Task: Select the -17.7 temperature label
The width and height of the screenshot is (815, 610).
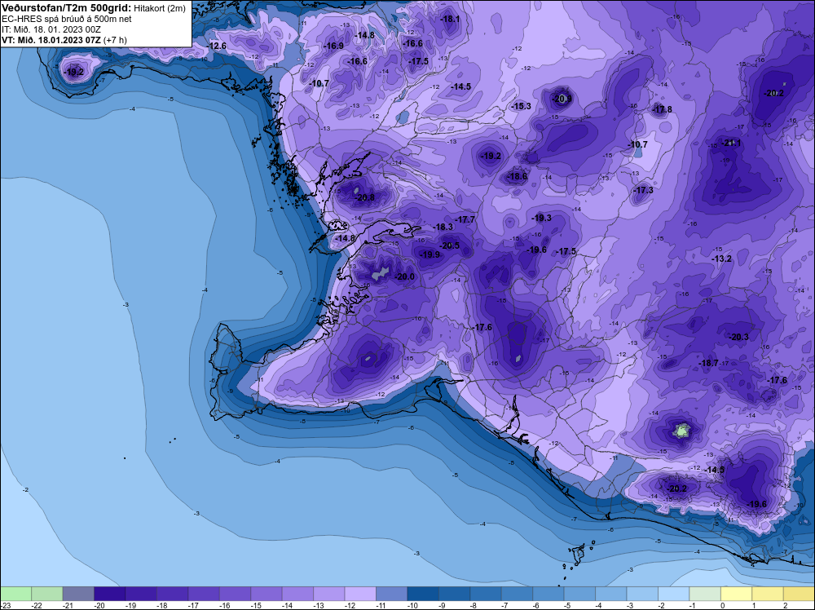Action: (x=465, y=219)
